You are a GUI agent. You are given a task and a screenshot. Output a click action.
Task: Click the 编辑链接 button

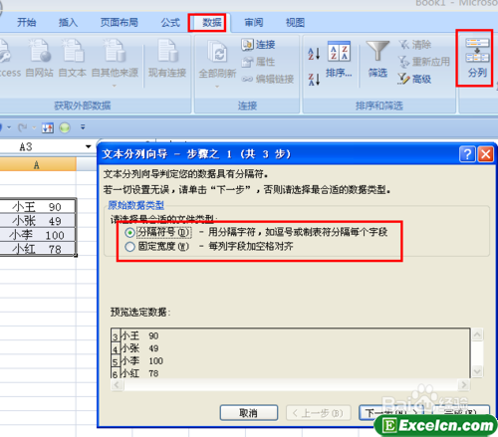268,79
